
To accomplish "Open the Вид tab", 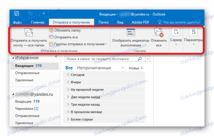I will pyautogui.click(x=120, y=22).
